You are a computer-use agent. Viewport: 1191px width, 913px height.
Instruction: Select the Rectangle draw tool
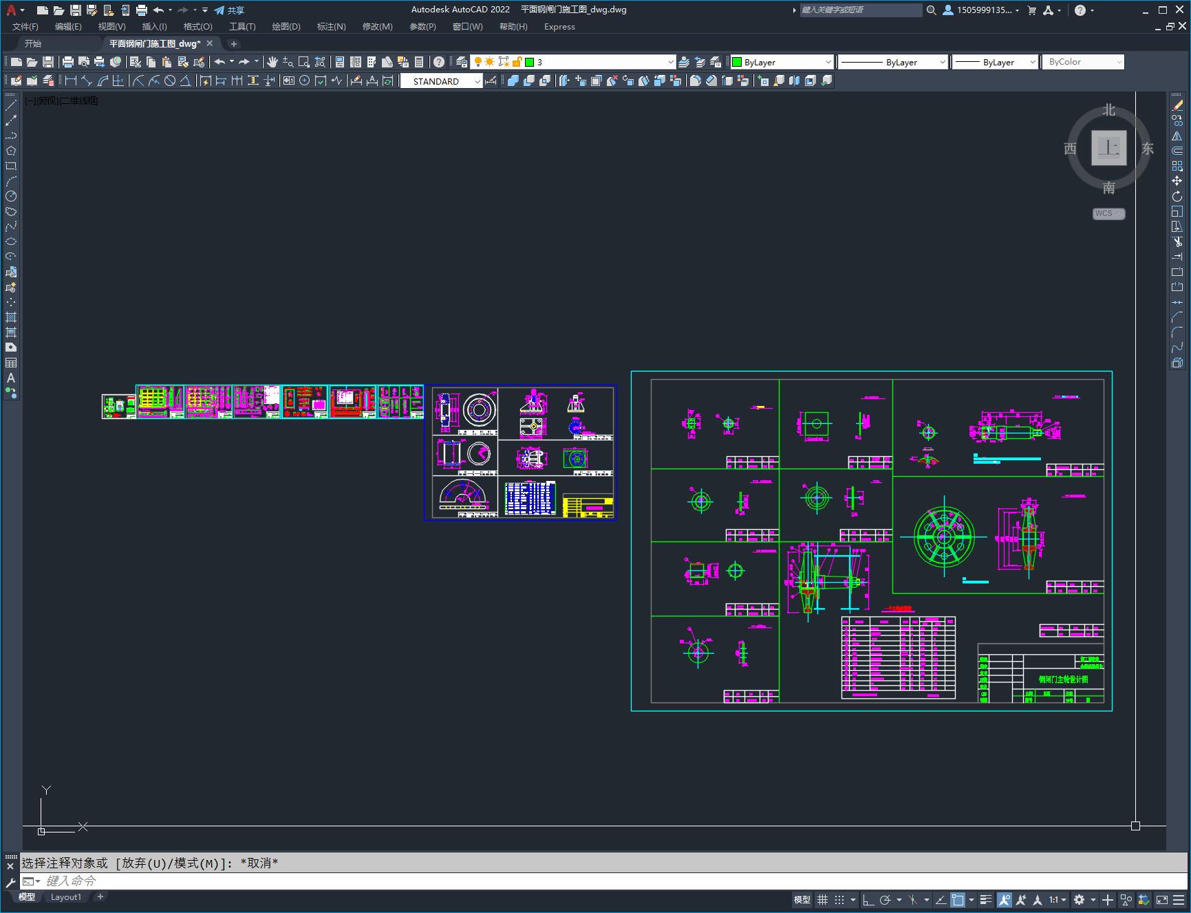[11, 166]
